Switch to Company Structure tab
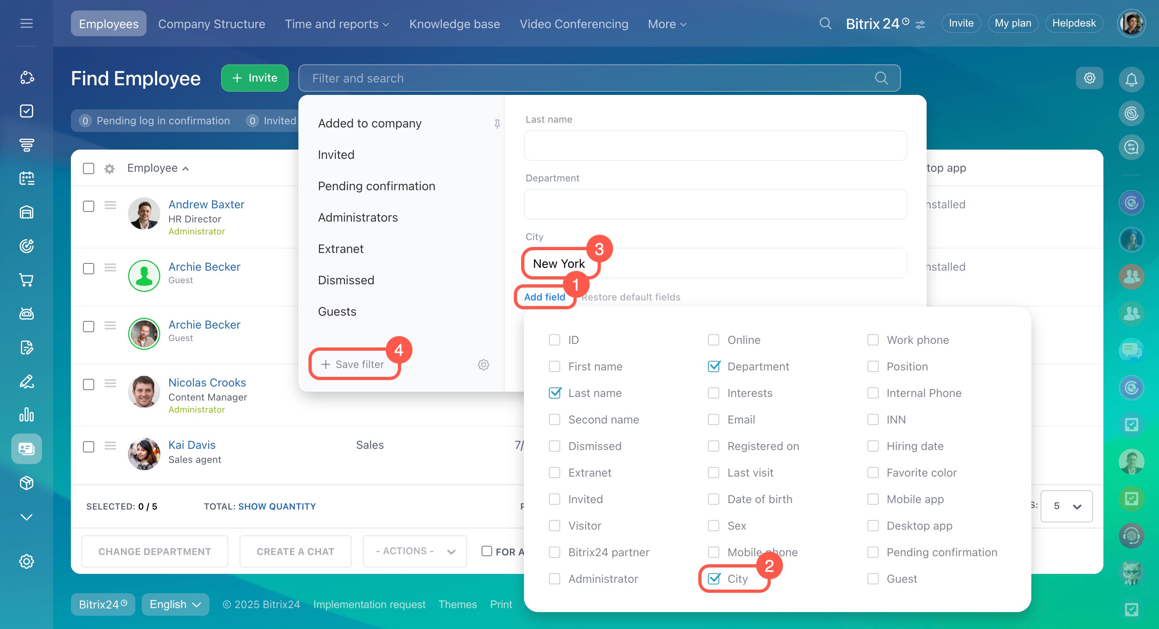1159x629 pixels. coord(211,24)
